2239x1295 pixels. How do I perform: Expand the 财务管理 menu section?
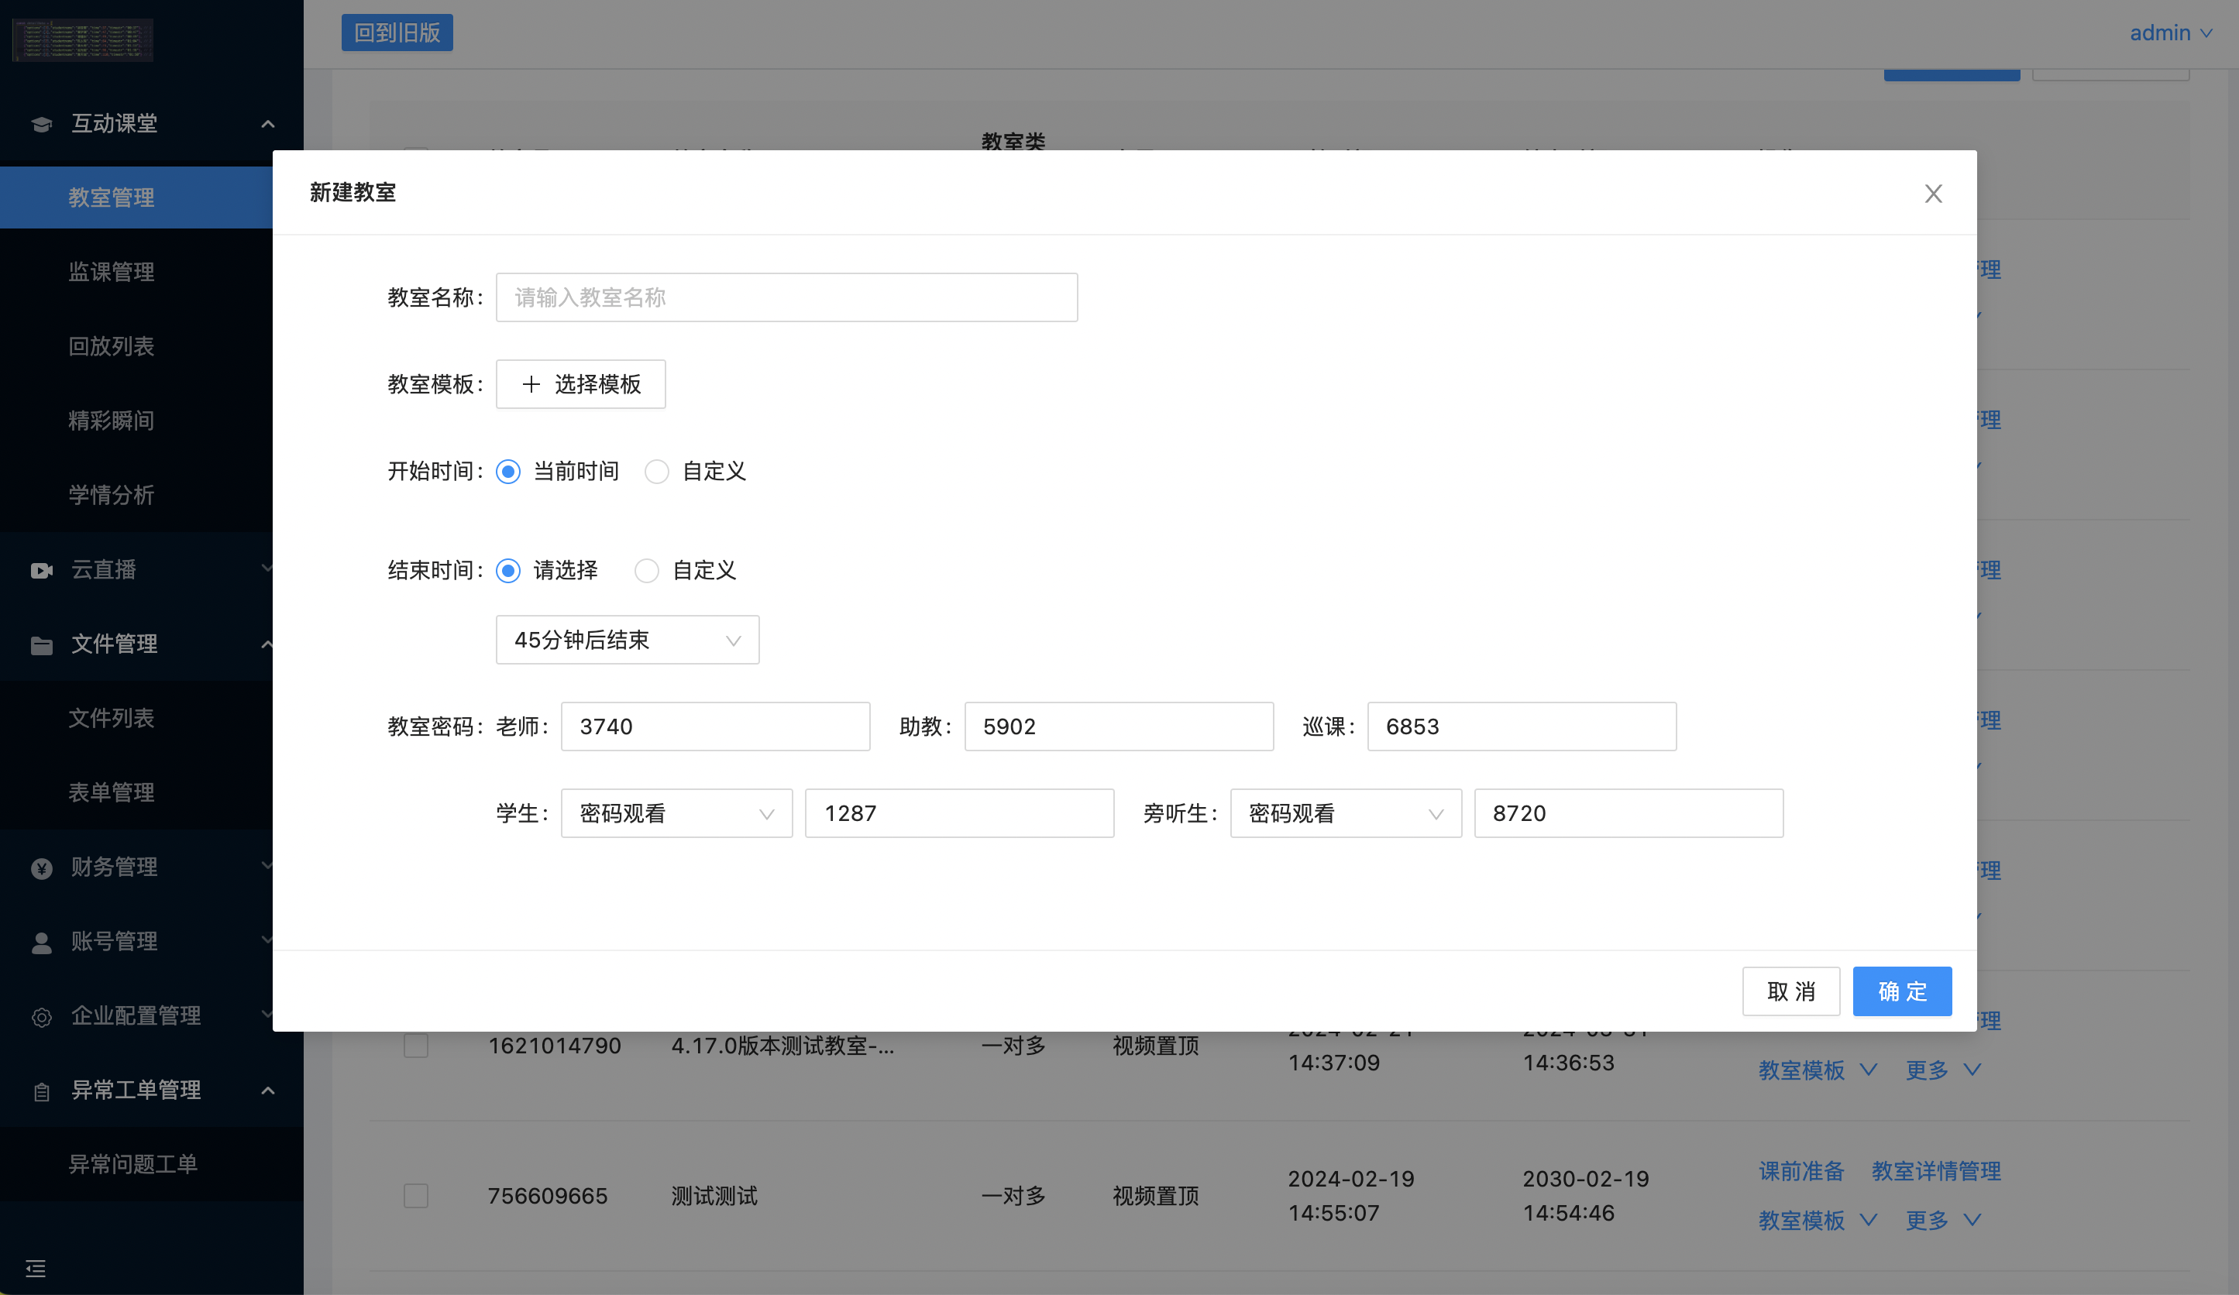click(x=266, y=867)
